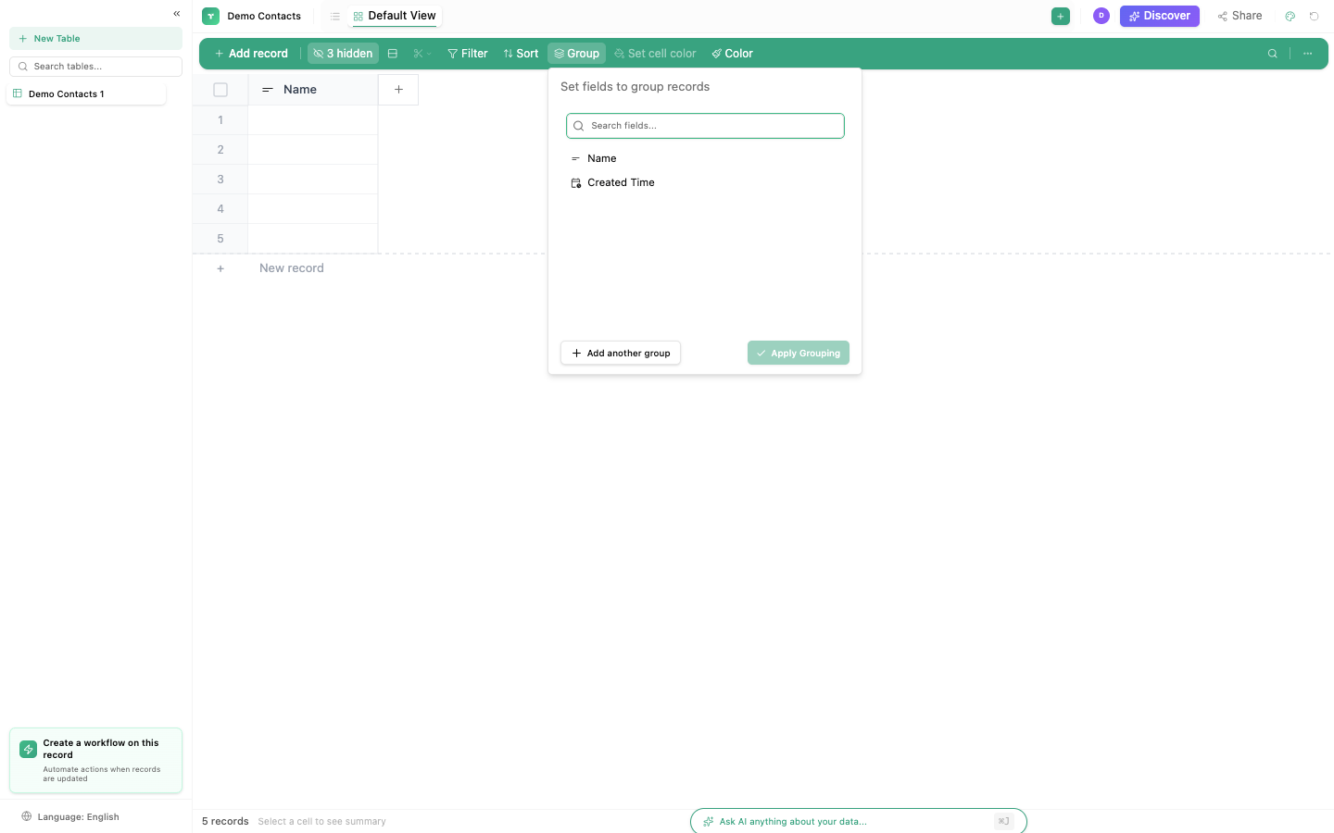Screen dimensions: 1334x833
Task: Click the plus icon beside New record
Action: (220, 268)
